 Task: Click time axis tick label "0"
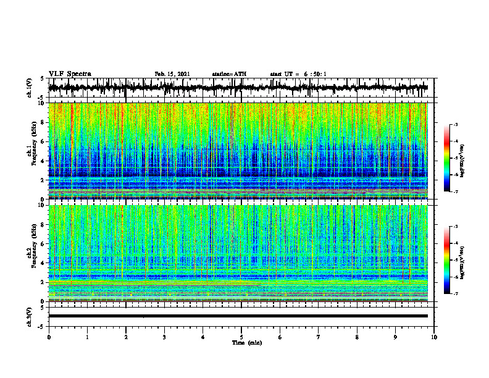(x=49, y=337)
